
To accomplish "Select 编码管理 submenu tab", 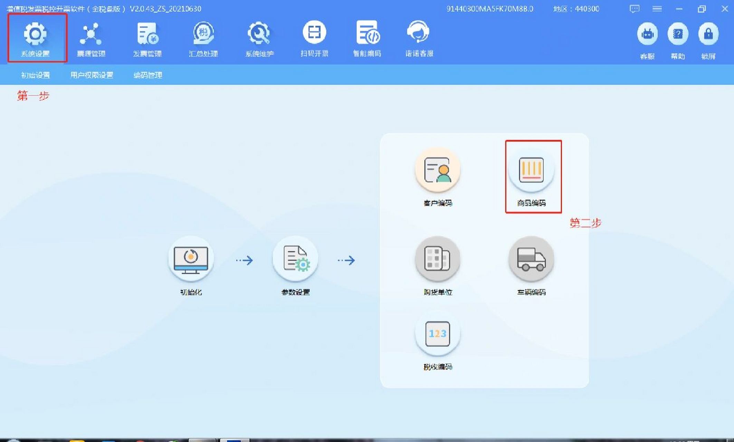I will pyautogui.click(x=148, y=75).
